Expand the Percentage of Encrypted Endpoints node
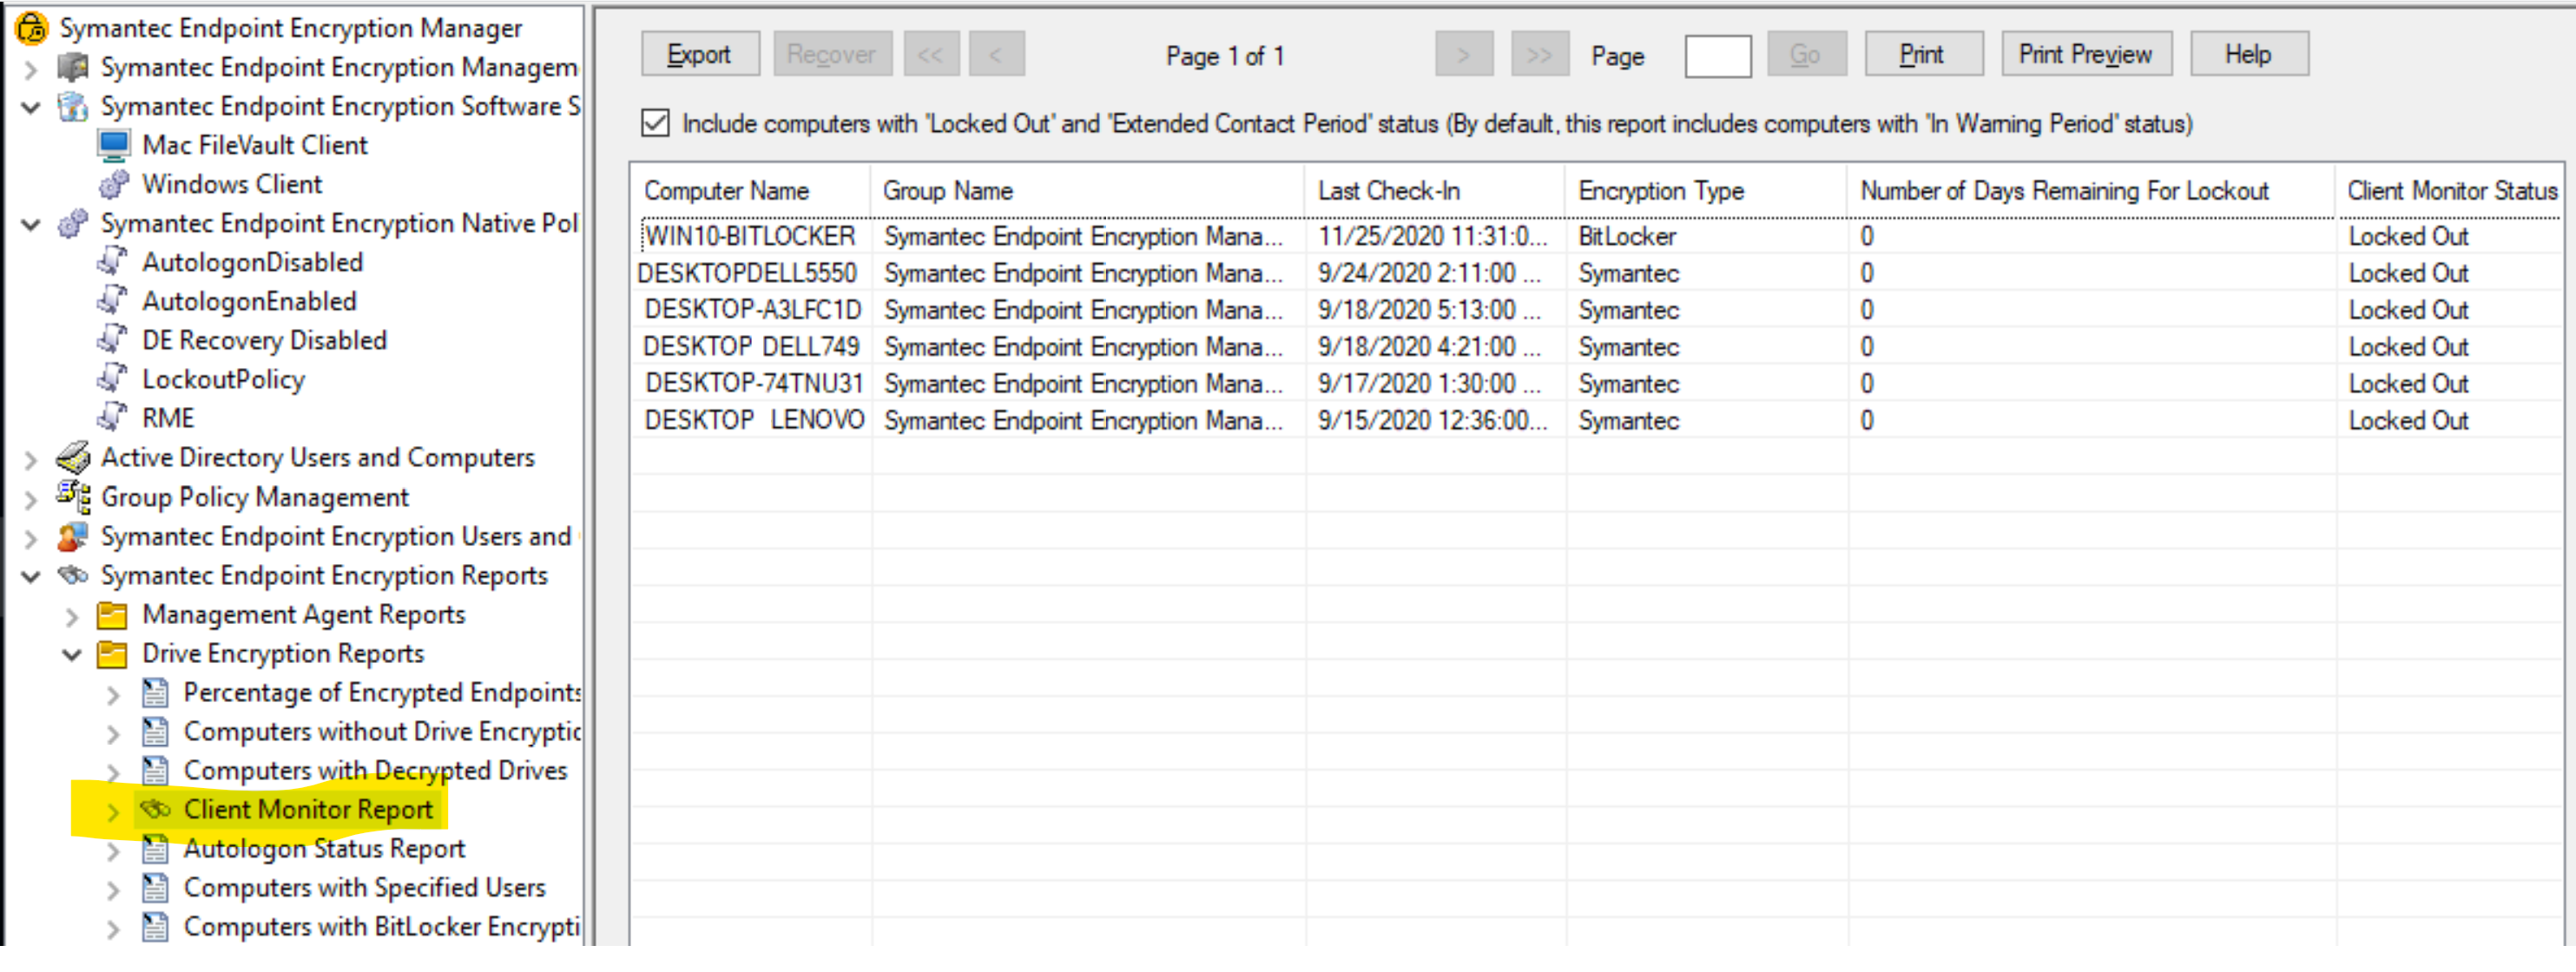The width and height of the screenshot is (2576, 972). (113, 695)
